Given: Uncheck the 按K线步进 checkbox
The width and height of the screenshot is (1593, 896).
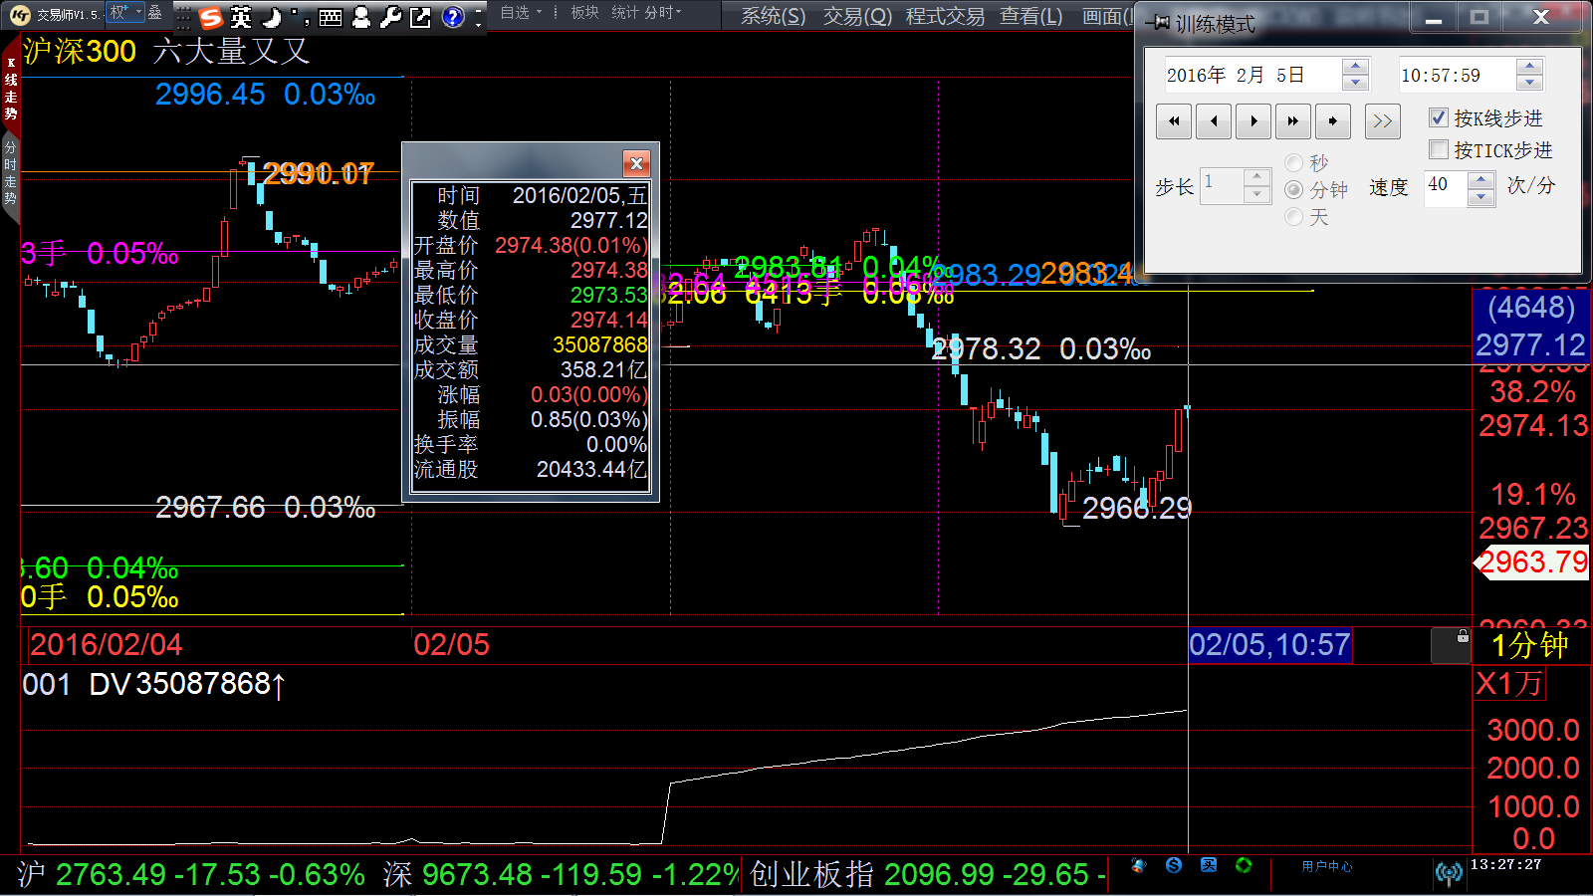Looking at the screenshot, I should (x=1439, y=118).
